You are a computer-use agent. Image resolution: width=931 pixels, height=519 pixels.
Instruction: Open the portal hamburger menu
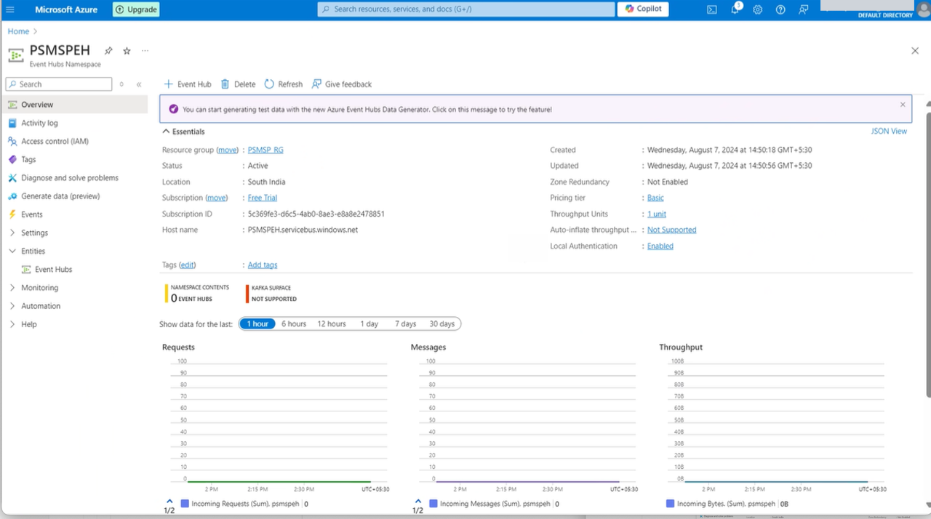click(x=10, y=9)
